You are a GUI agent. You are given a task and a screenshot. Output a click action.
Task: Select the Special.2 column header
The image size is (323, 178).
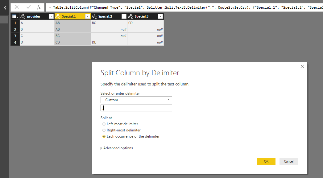tap(109, 16)
